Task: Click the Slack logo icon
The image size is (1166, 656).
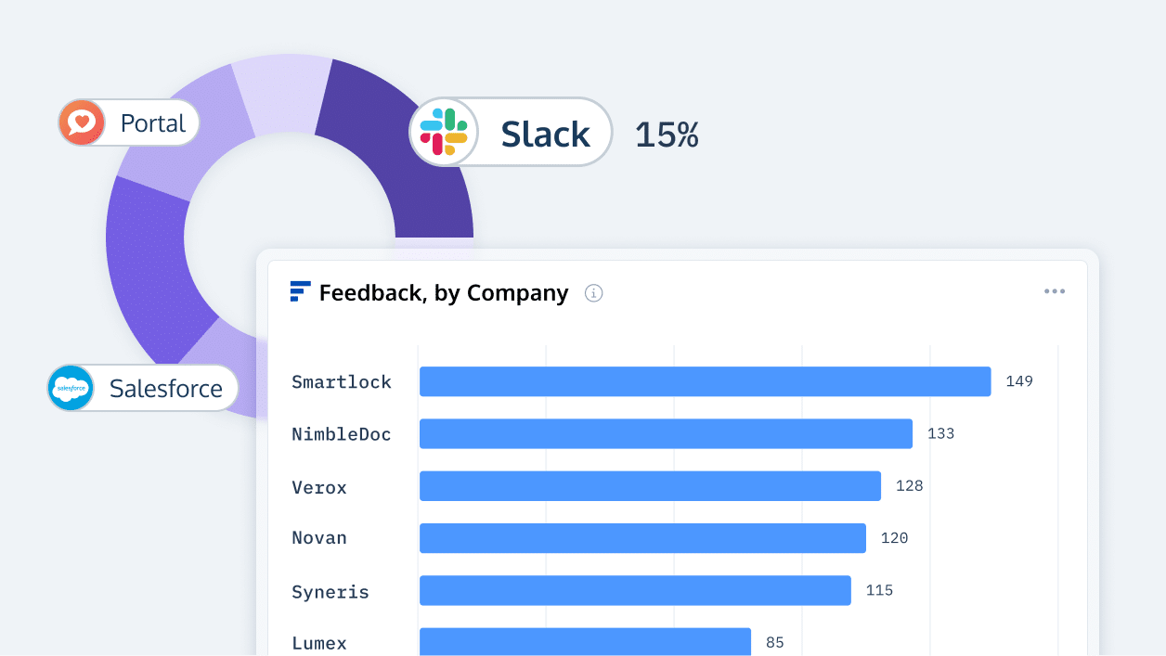Action: [444, 132]
